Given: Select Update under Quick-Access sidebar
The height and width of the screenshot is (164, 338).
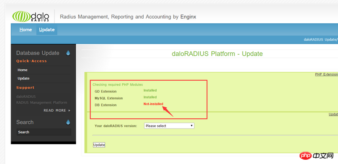Looking at the screenshot, I should click(x=24, y=78).
